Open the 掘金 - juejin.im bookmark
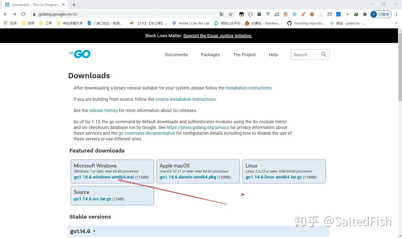Screen dimensions: 402x238 click(347, 23)
